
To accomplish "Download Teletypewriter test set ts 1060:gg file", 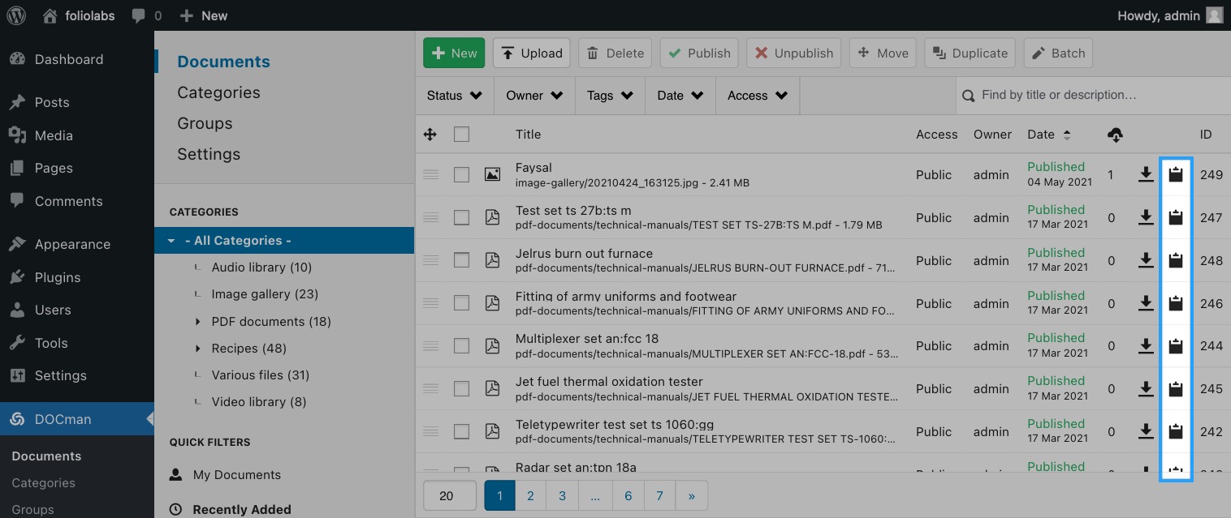I will (x=1146, y=431).
